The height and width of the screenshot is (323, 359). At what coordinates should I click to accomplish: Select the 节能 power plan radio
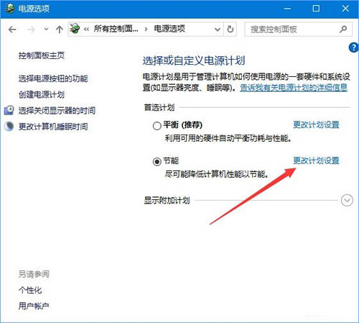pyautogui.click(x=157, y=162)
